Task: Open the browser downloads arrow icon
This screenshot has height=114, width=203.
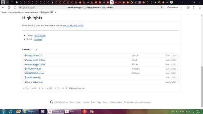Action: tap(200, 8)
